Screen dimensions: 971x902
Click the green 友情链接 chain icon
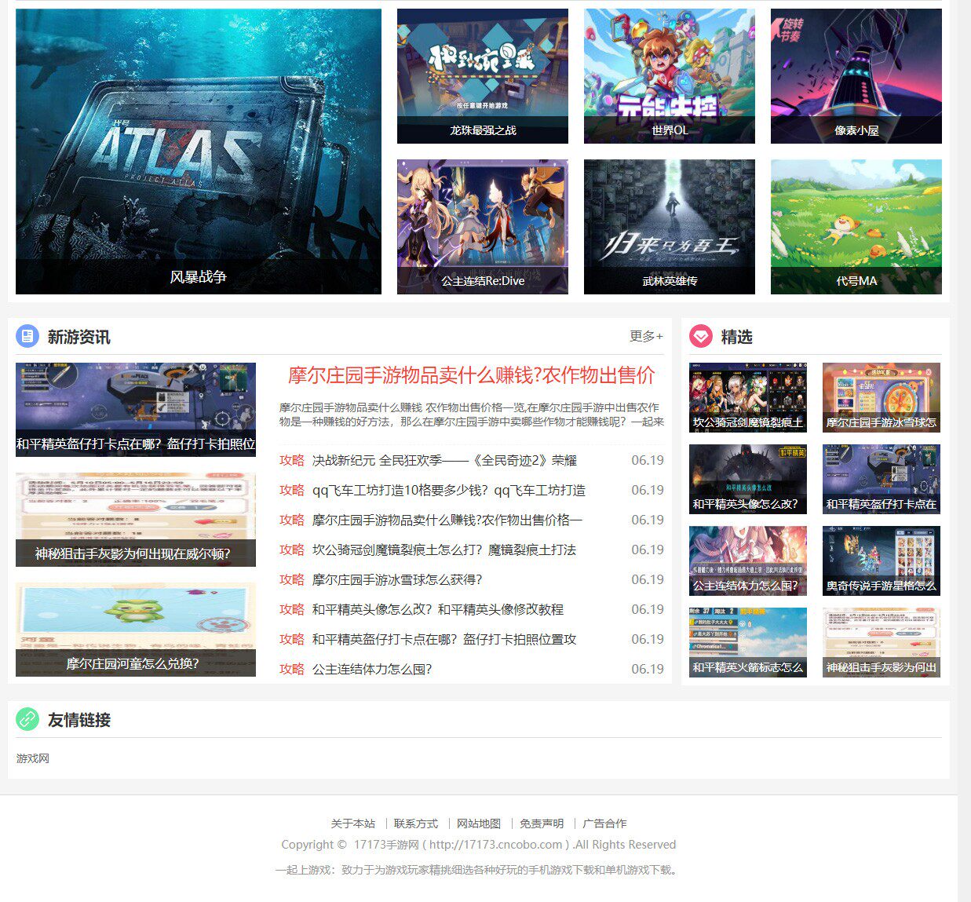coord(28,718)
